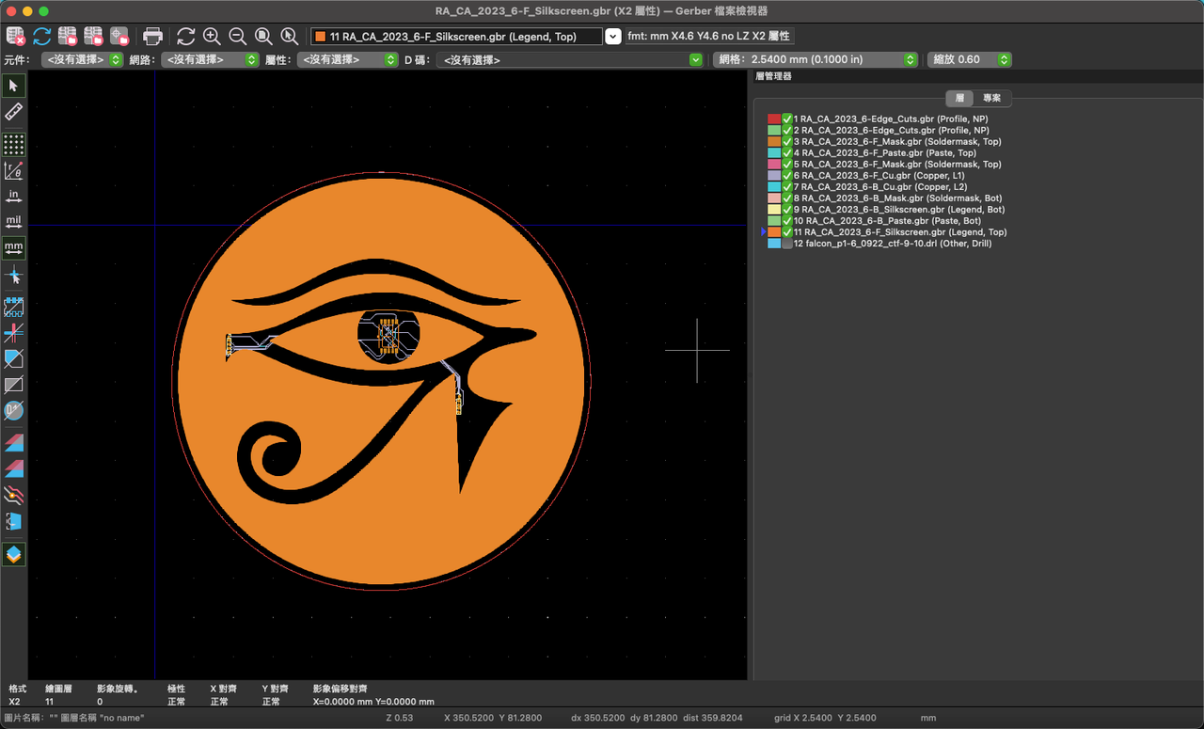The height and width of the screenshot is (729, 1204).
Task: Select the measure ruler tool
Action: pos(13,112)
